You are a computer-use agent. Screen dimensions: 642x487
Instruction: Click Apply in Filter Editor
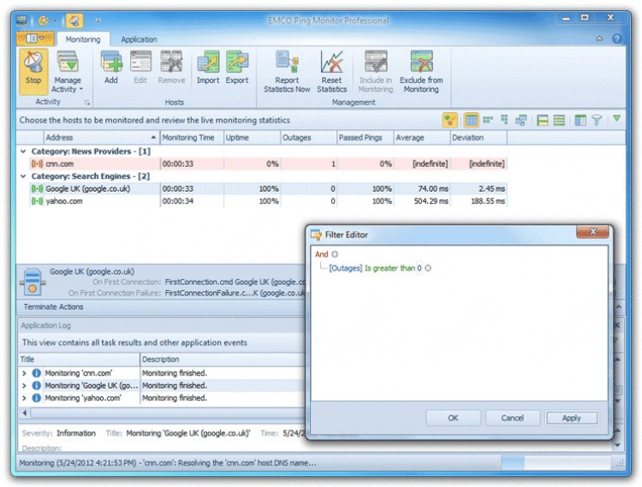click(x=572, y=418)
